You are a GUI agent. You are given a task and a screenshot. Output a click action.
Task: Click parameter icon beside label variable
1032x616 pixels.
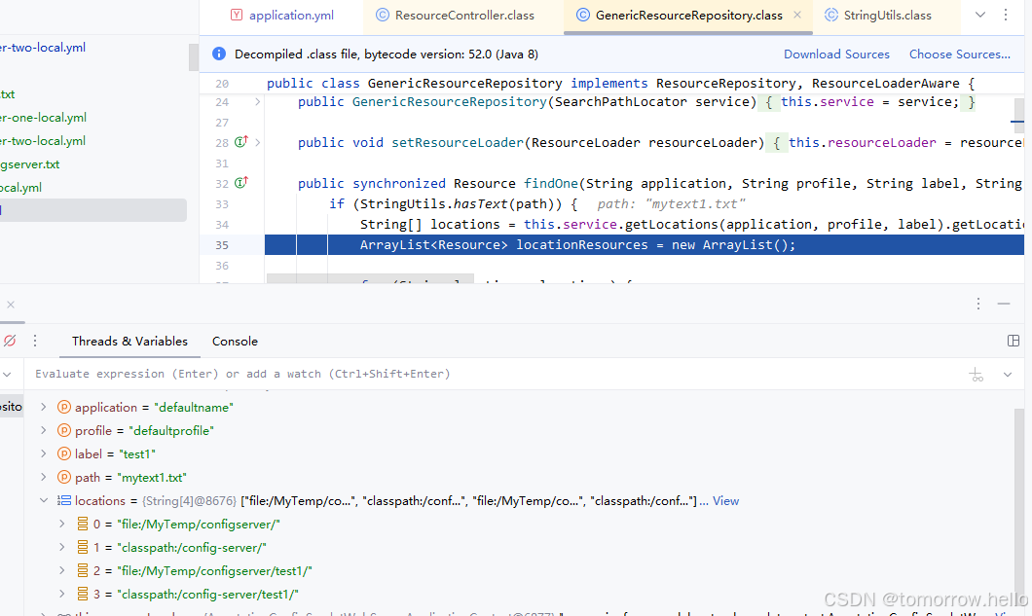(64, 454)
